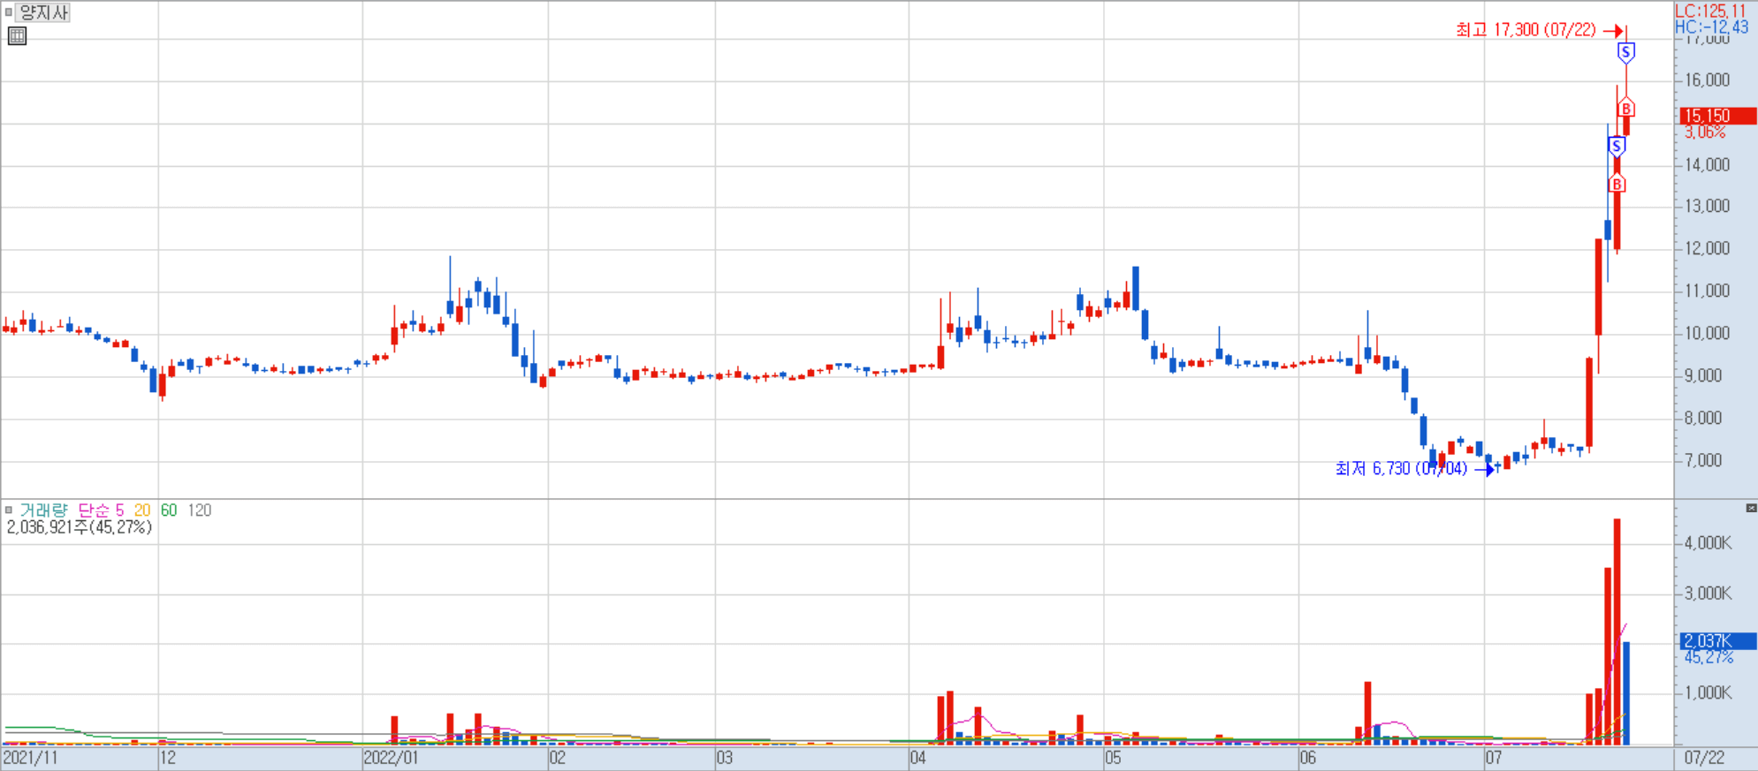The image size is (1758, 771).
Task: Click the red 15,150 current price tag
Action: click(x=1717, y=116)
